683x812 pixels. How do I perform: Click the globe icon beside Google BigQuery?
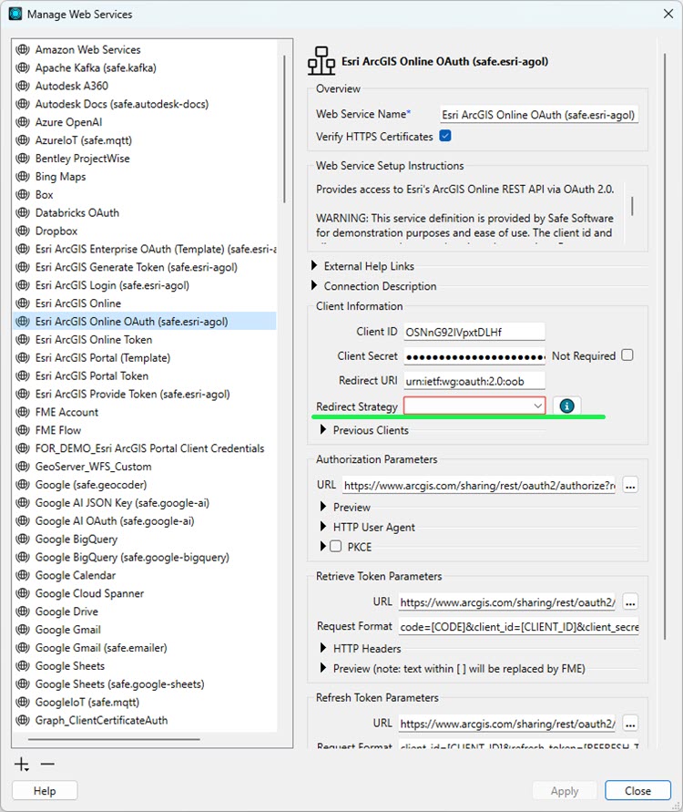22,540
